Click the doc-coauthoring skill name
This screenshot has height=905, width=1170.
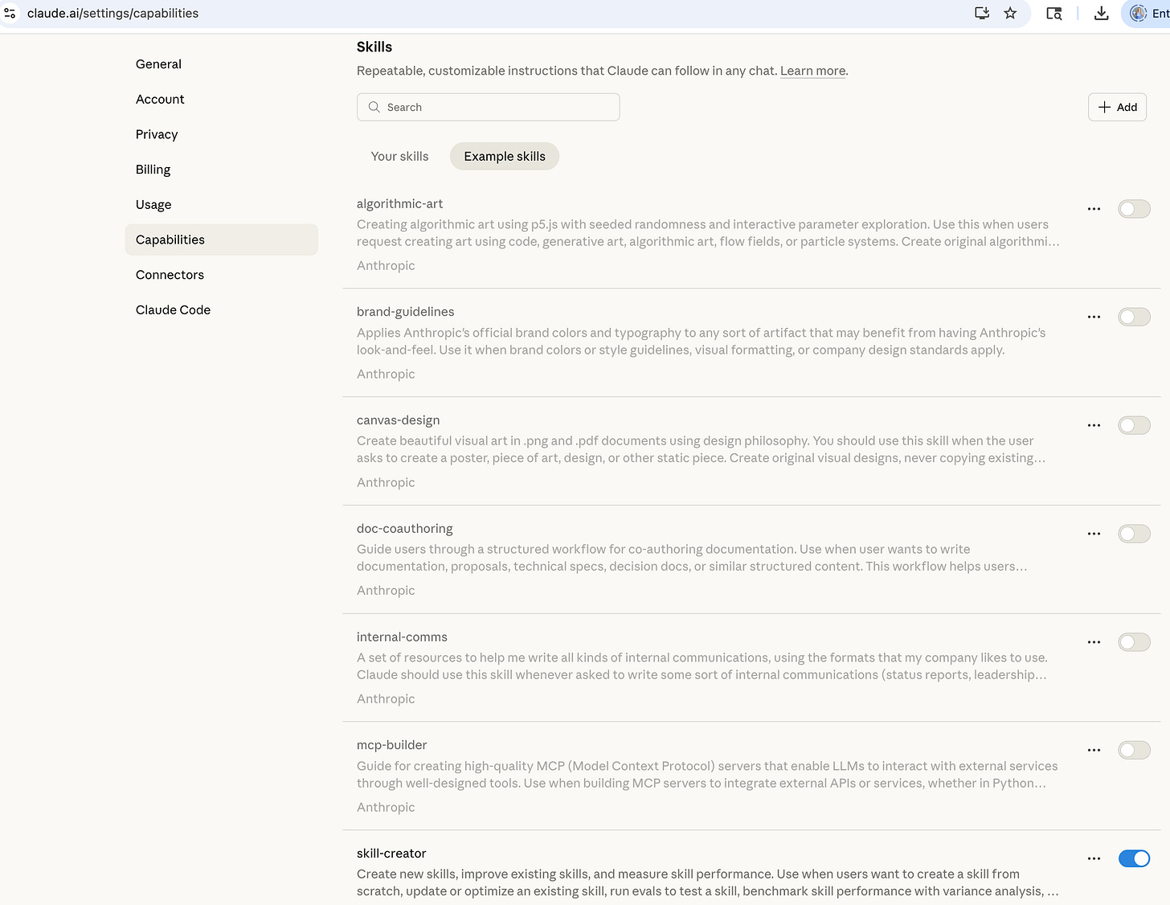click(404, 529)
